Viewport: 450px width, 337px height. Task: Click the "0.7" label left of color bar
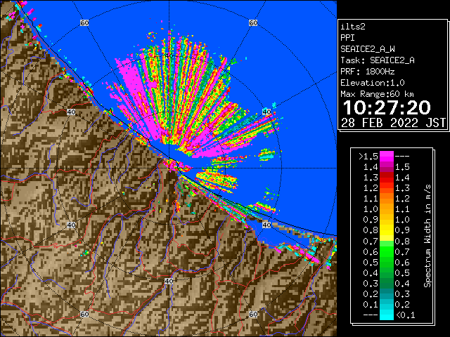click(371, 242)
